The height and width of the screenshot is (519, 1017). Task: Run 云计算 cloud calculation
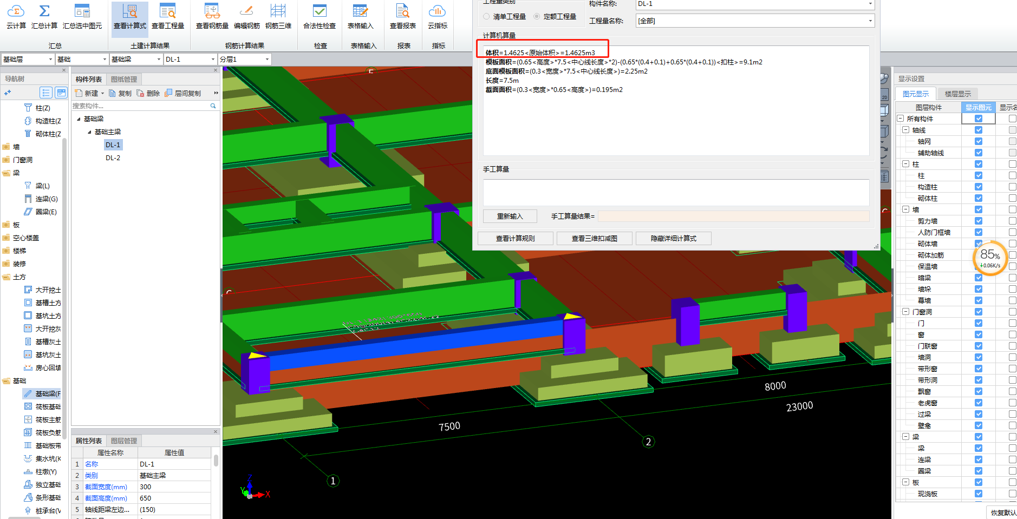click(16, 17)
